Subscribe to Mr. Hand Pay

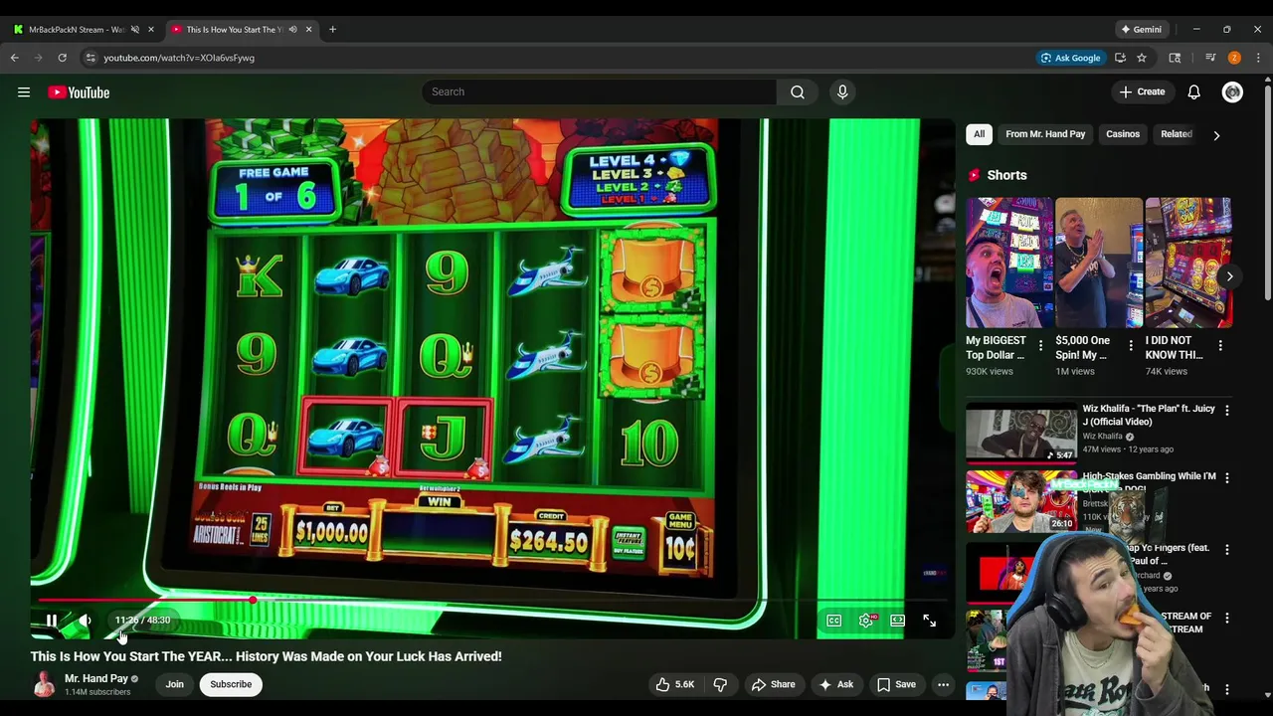(x=231, y=684)
